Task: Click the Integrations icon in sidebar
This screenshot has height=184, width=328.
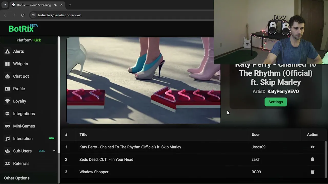Action: pos(7,114)
